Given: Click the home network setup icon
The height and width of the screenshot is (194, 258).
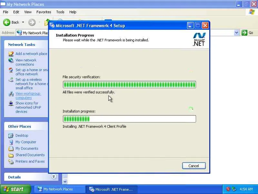Looking at the screenshot, I should (x=11, y=70).
